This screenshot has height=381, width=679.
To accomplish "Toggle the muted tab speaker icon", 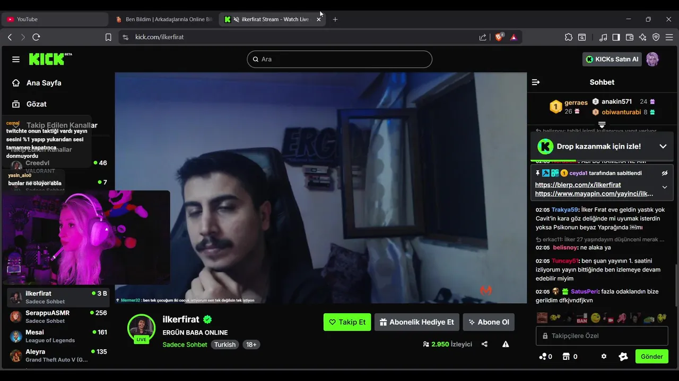I will [236, 19].
